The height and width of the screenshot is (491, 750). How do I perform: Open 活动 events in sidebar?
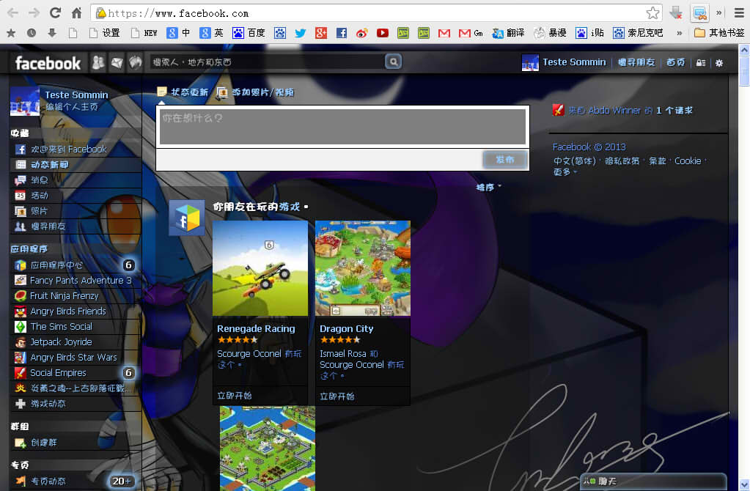coord(76,195)
